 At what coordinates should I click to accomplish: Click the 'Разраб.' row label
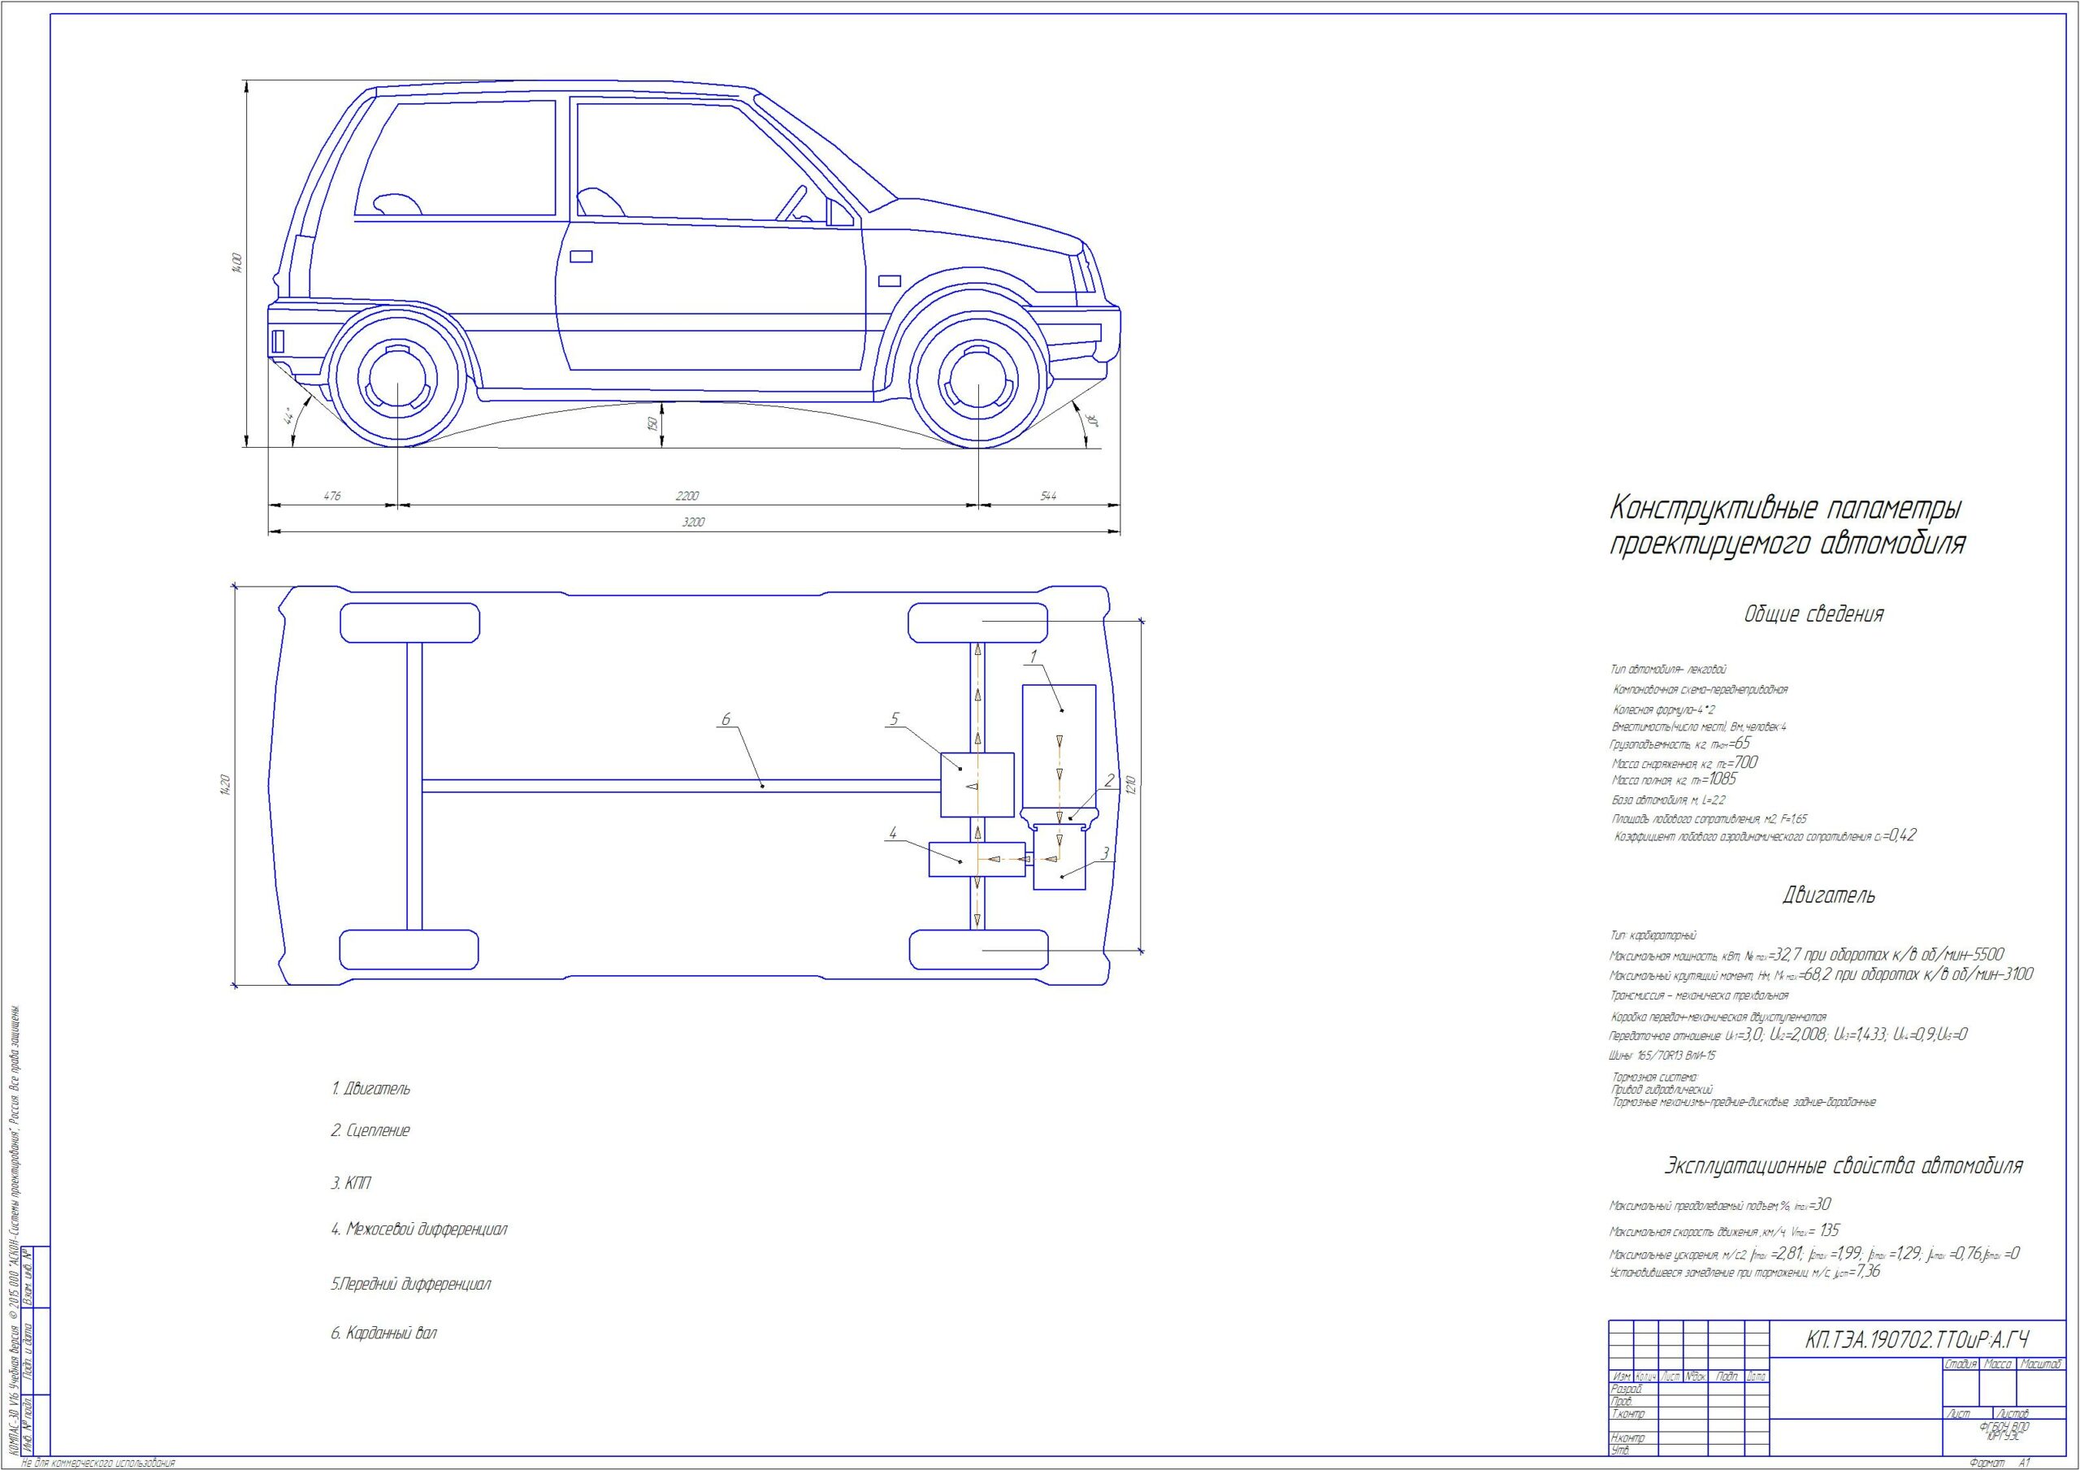(x=1626, y=1389)
